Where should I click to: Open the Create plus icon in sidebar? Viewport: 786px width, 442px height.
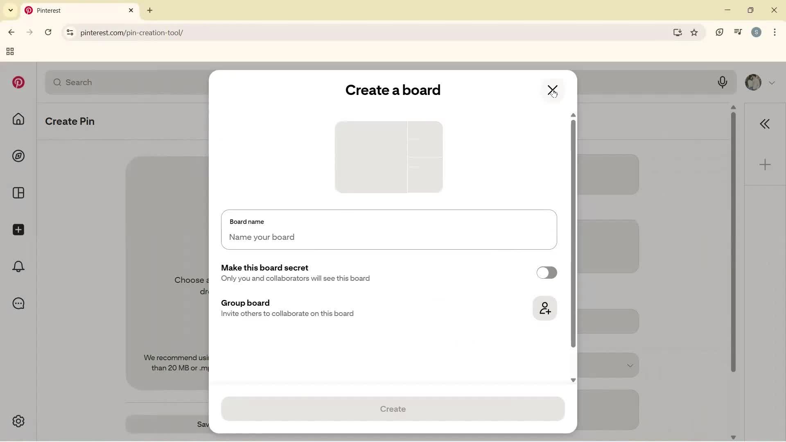[x=18, y=230]
